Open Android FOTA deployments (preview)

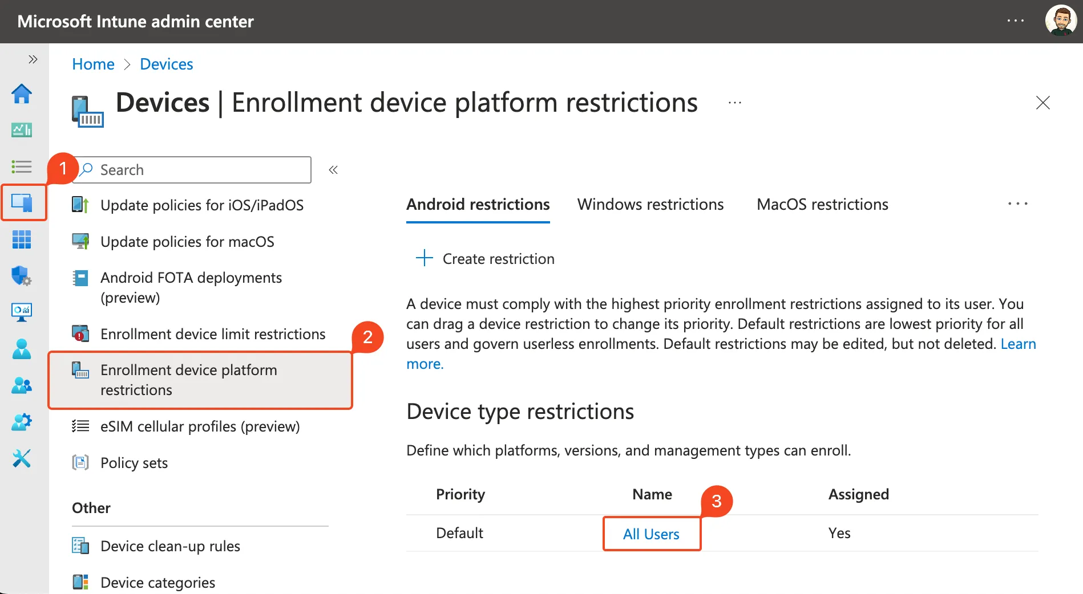click(191, 287)
